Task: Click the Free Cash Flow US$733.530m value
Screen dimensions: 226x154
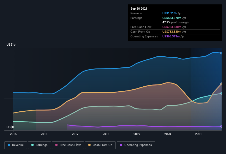Action: [x=172, y=27]
